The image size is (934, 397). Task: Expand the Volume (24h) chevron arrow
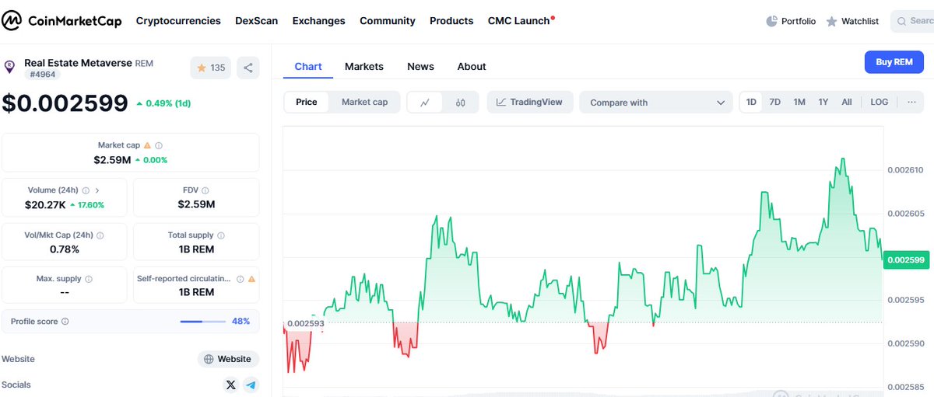pos(97,190)
